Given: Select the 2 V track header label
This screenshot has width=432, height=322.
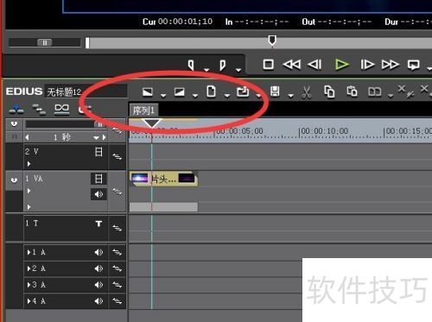Looking at the screenshot, I should click(31, 152).
